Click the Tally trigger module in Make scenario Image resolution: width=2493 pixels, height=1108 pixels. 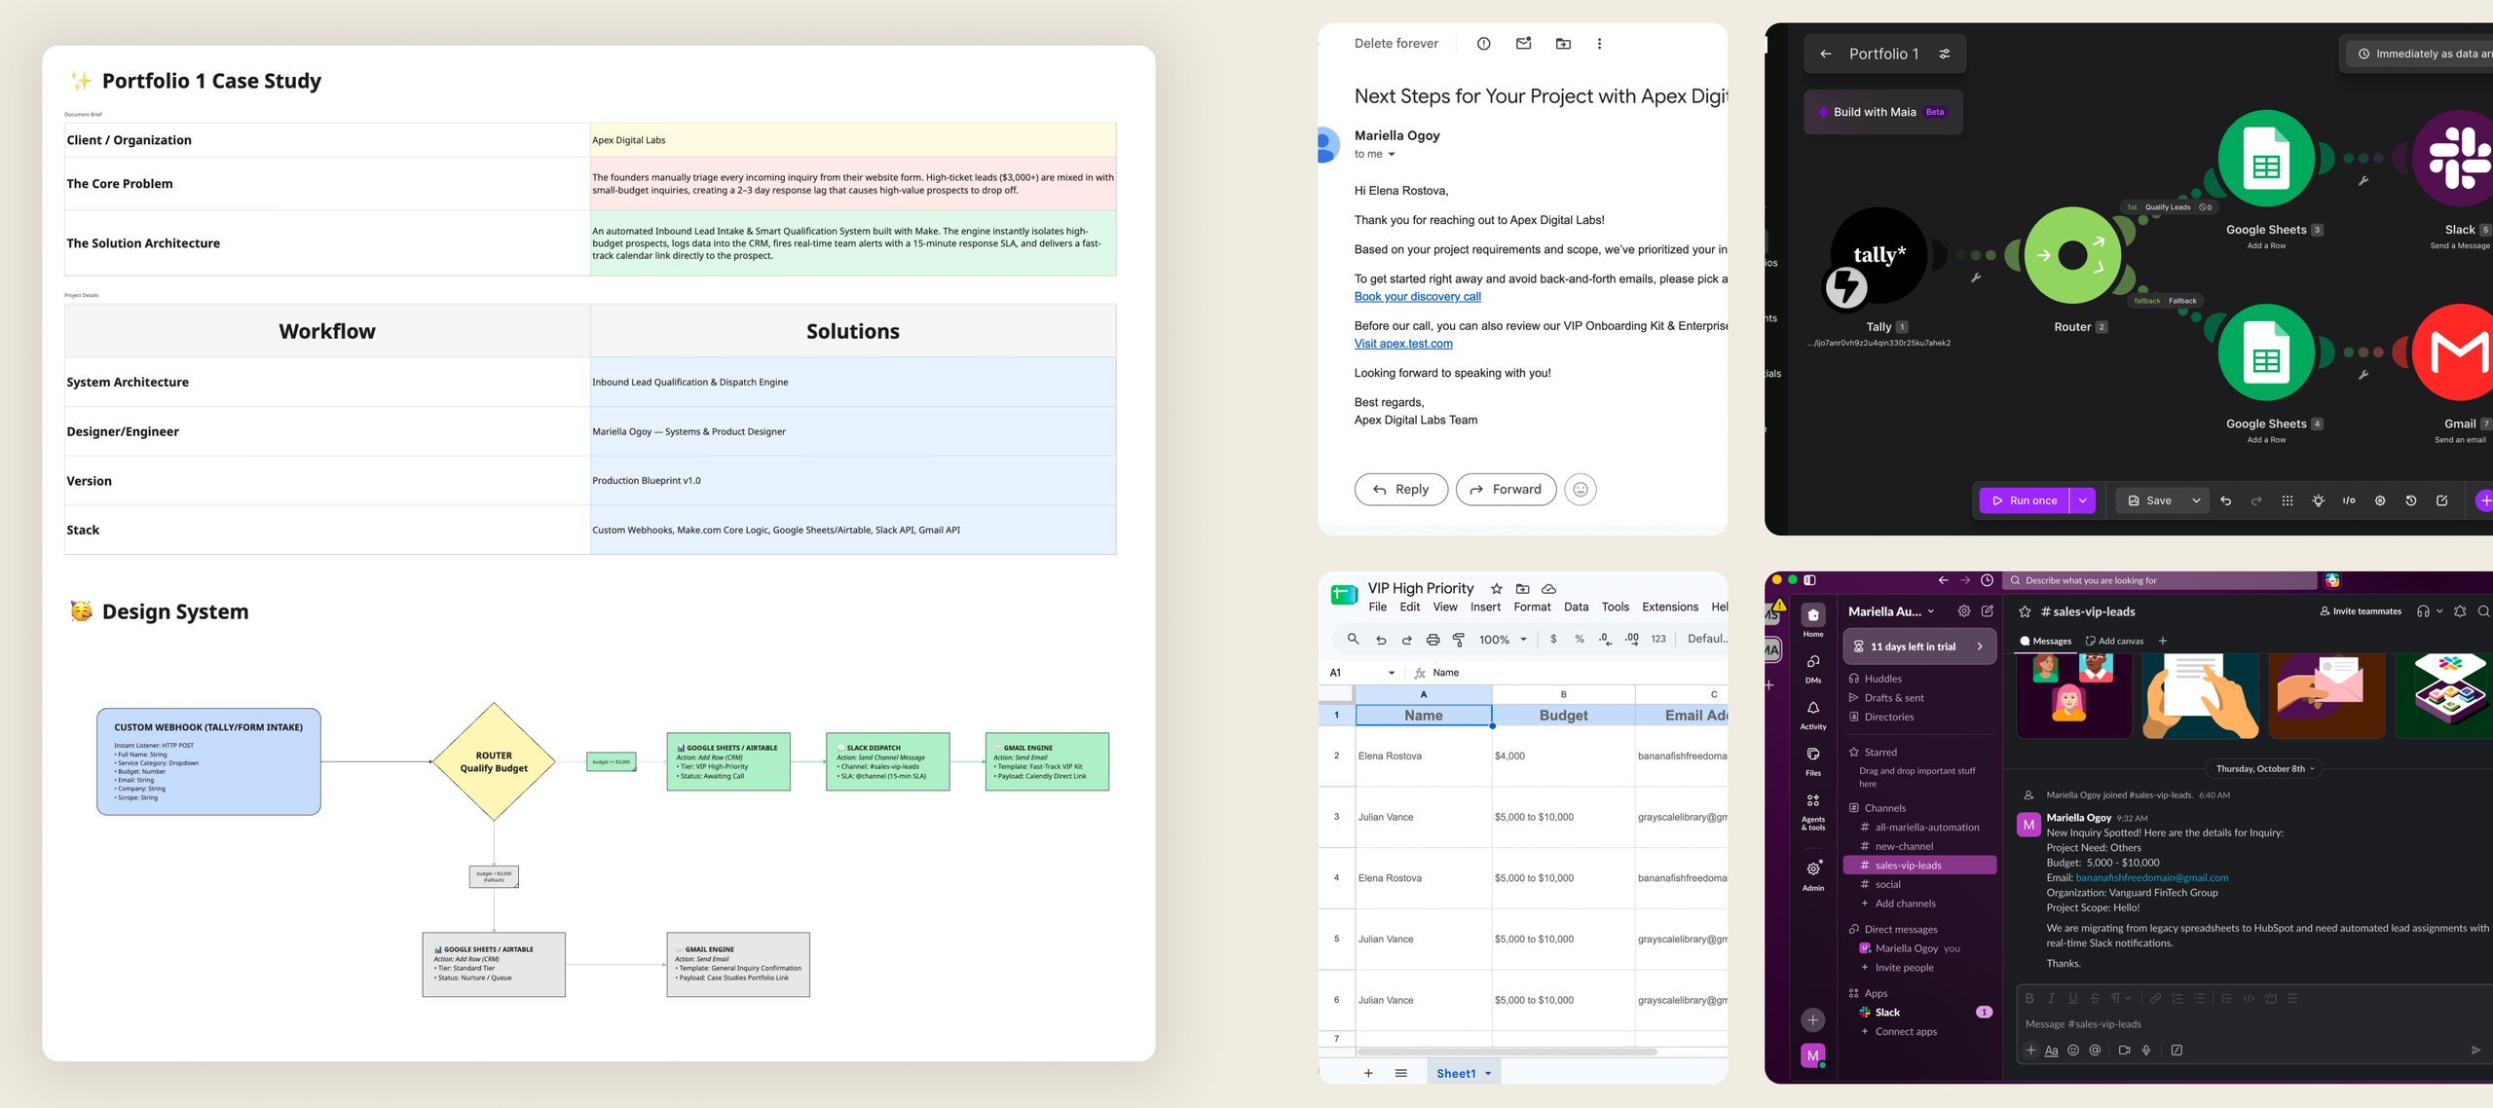[1878, 256]
